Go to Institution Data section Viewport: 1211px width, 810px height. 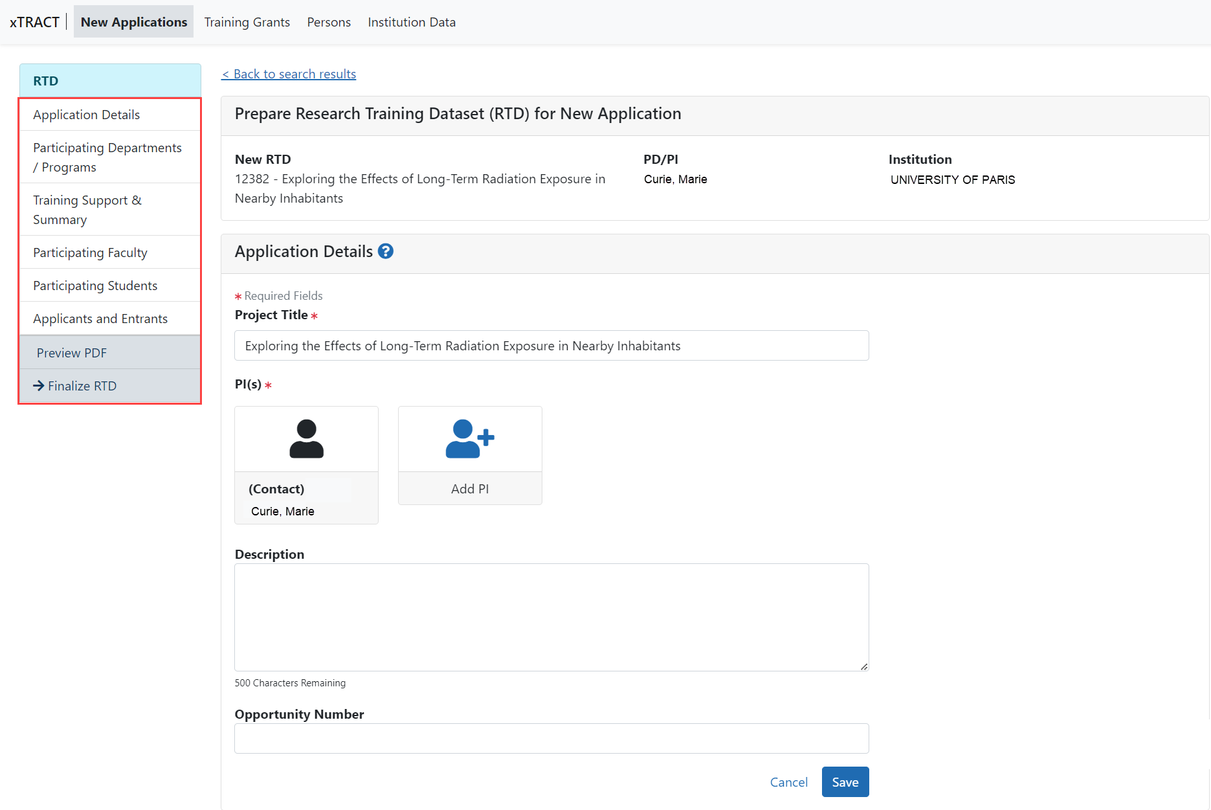pyautogui.click(x=412, y=22)
